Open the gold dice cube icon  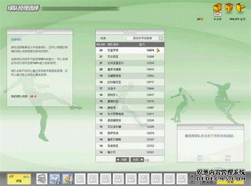(229, 8)
